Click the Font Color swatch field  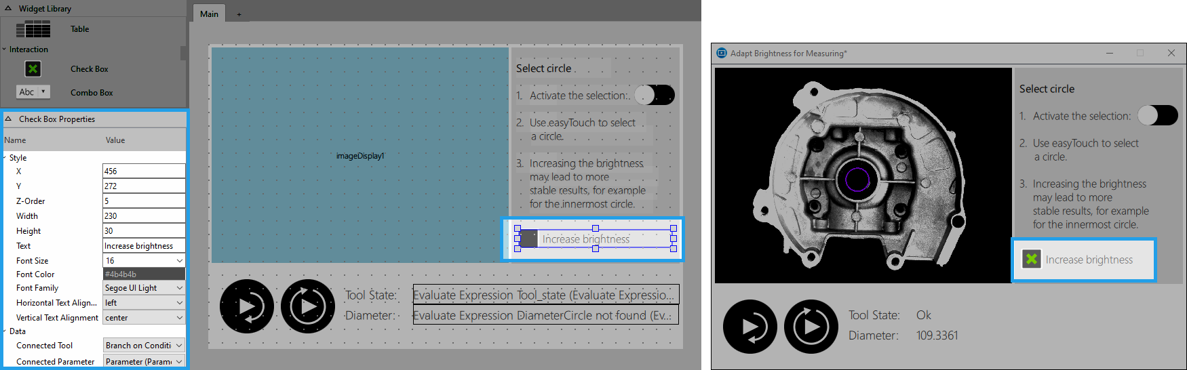144,274
